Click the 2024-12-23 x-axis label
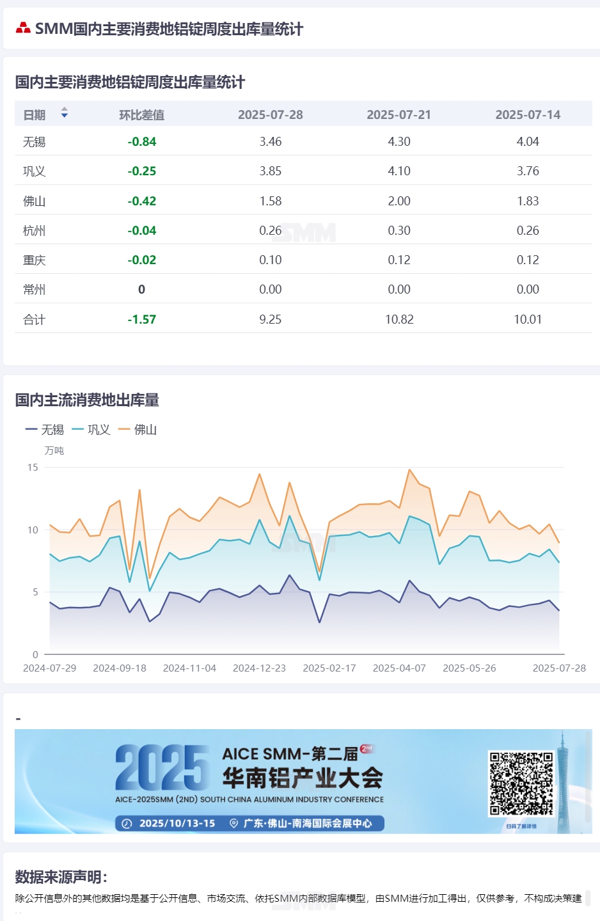 point(259,668)
